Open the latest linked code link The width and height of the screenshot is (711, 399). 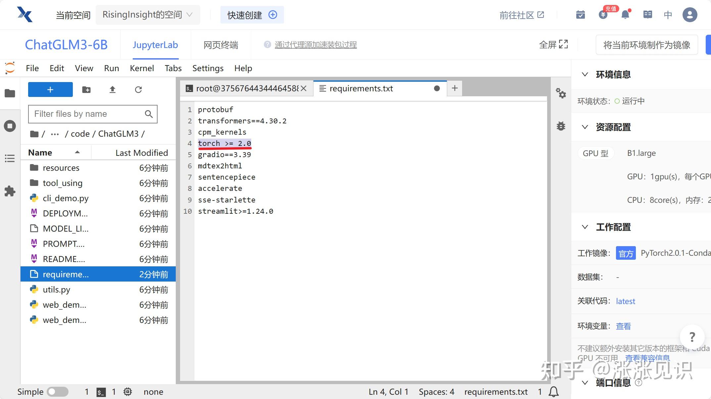625,301
